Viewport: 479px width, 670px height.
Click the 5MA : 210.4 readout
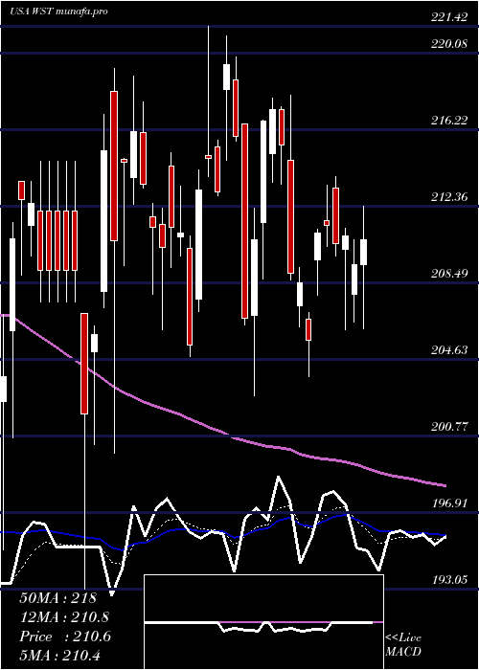60,655
